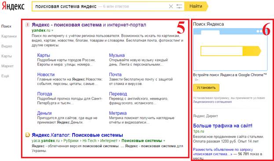Switch to the Маркет tab
Screen dimensions: 274x161
pos(7,66)
